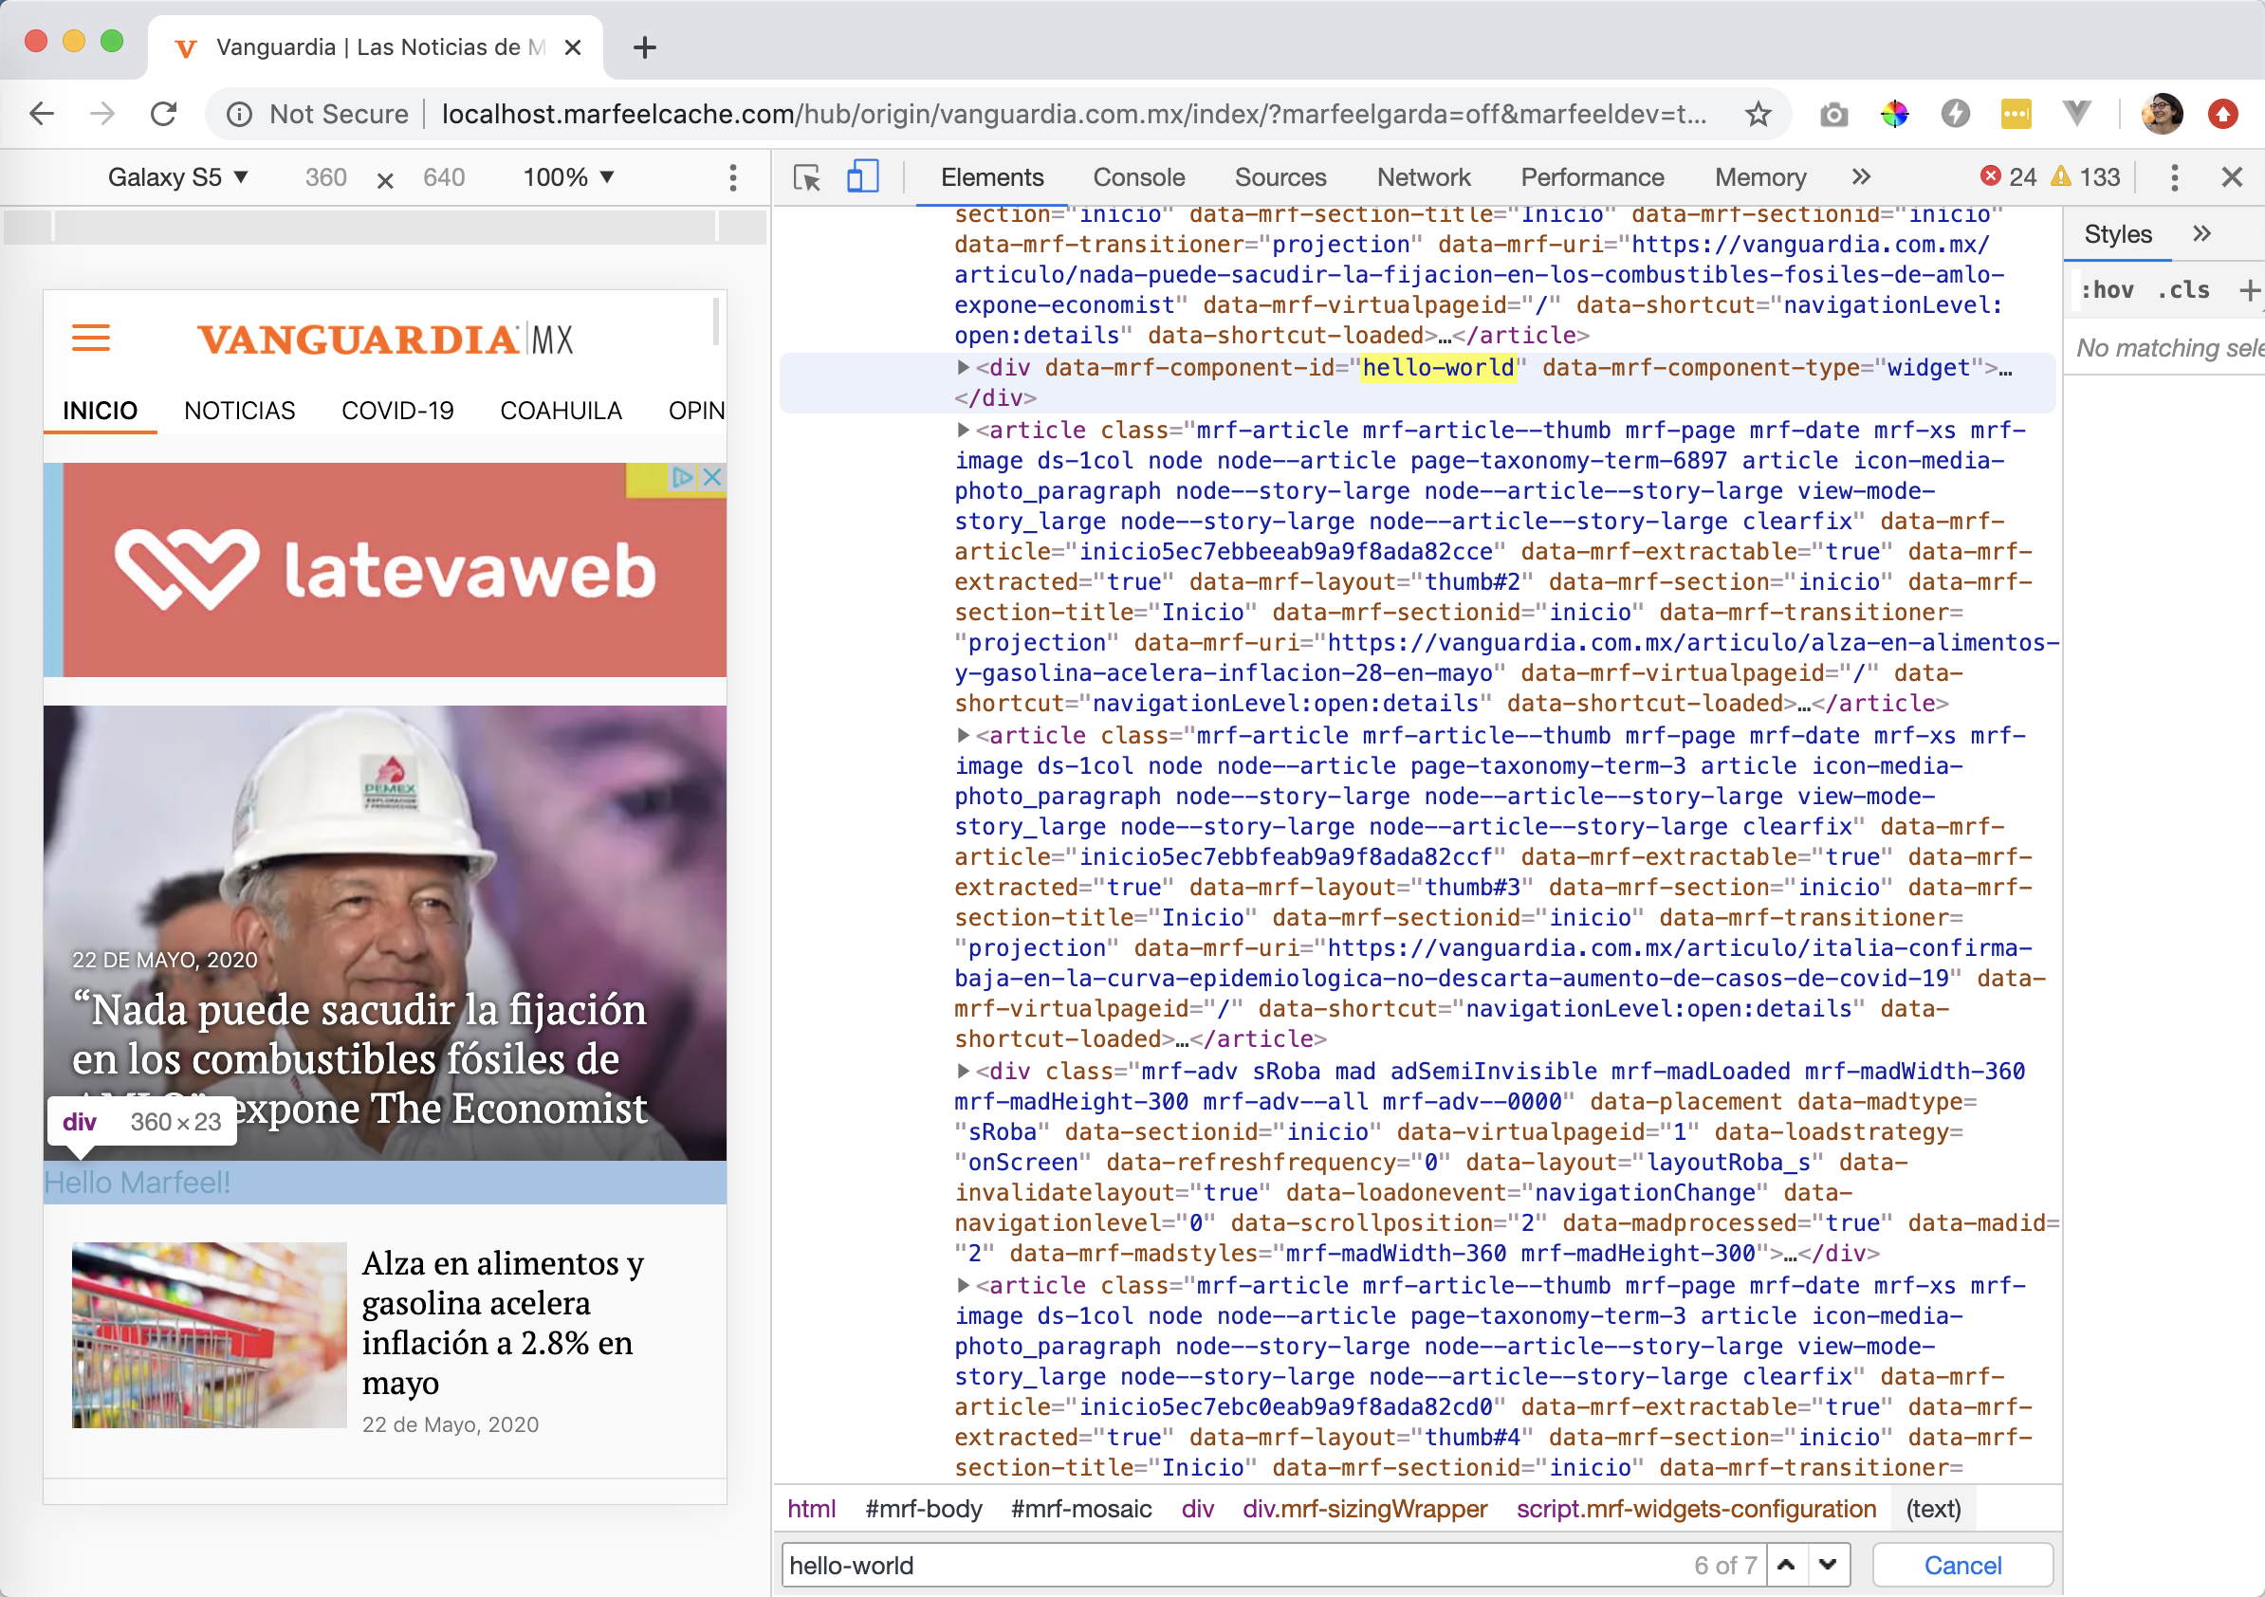2265x1597 pixels.
Task: Open Alza en alimentos article thumbnail
Action: click(209, 1335)
